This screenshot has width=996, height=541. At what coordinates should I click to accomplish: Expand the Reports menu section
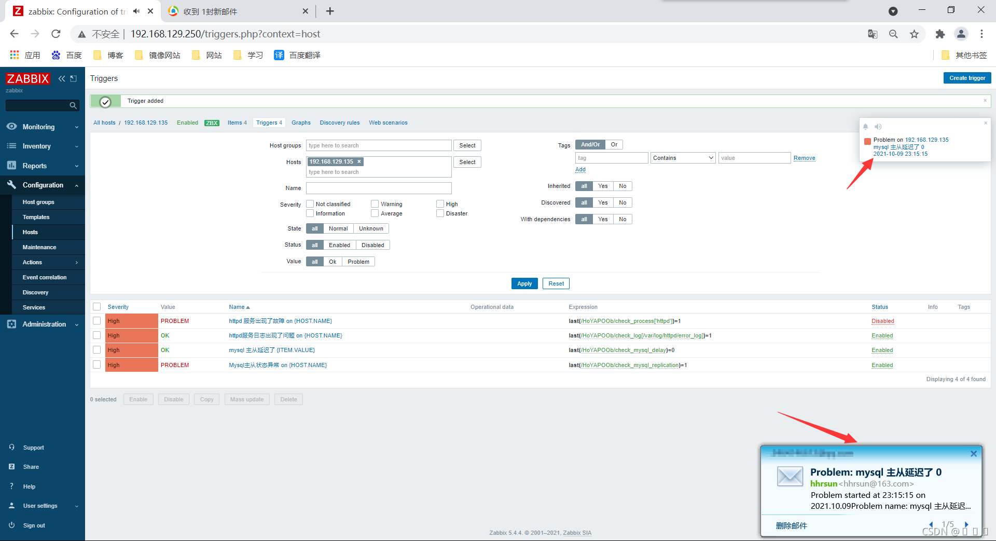(x=43, y=166)
